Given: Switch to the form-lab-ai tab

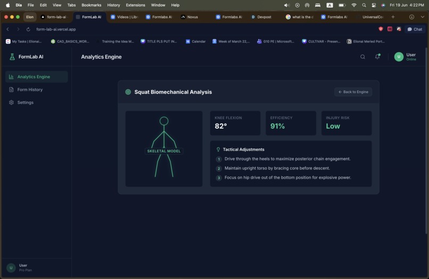Looking at the screenshot, I should click(54, 17).
